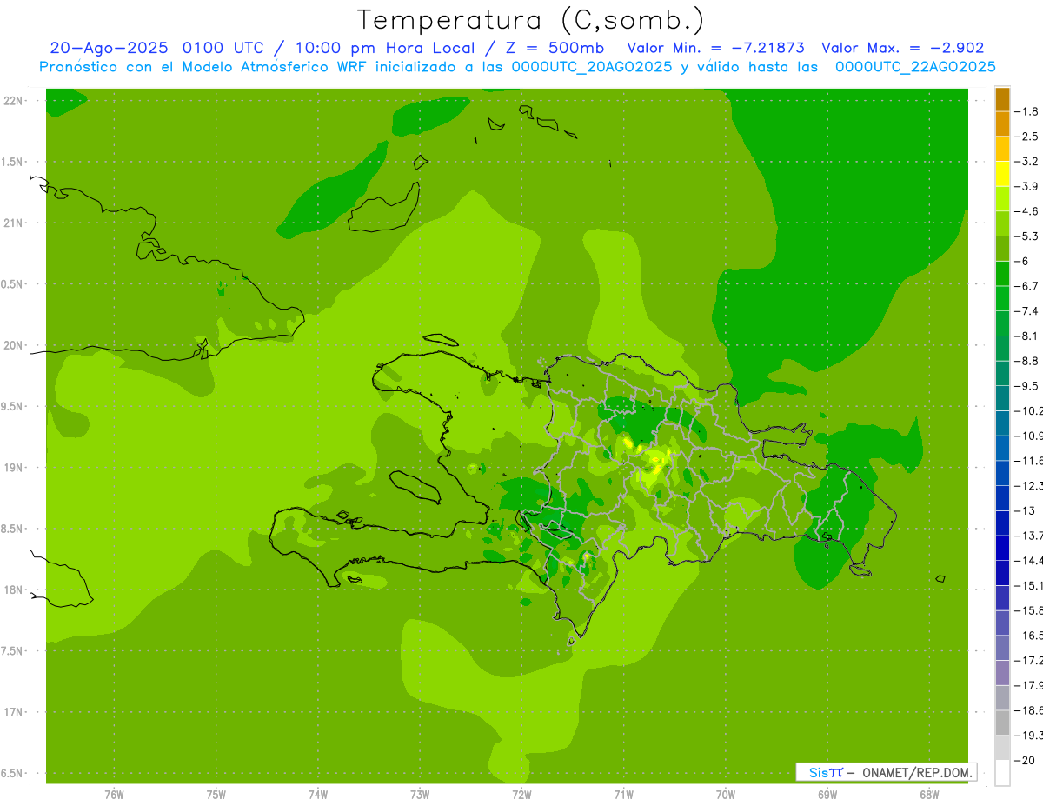Image resolution: width=1043 pixels, height=806 pixels.
Task: Click the '-3.2' colorbar value label
Action: [x=1028, y=161]
